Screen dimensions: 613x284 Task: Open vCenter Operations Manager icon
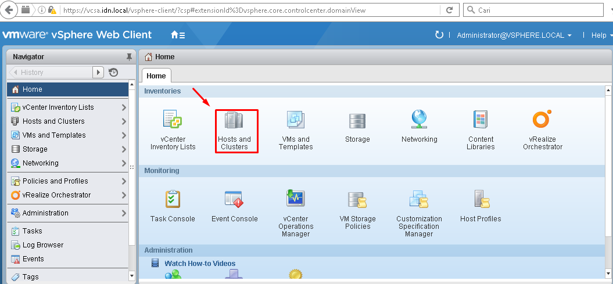pyautogui.click(x=296, y=198)
